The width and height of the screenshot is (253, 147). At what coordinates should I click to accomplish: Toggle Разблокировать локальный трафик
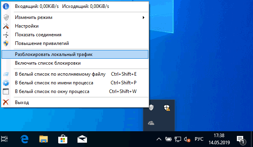[x=75, y=54]
